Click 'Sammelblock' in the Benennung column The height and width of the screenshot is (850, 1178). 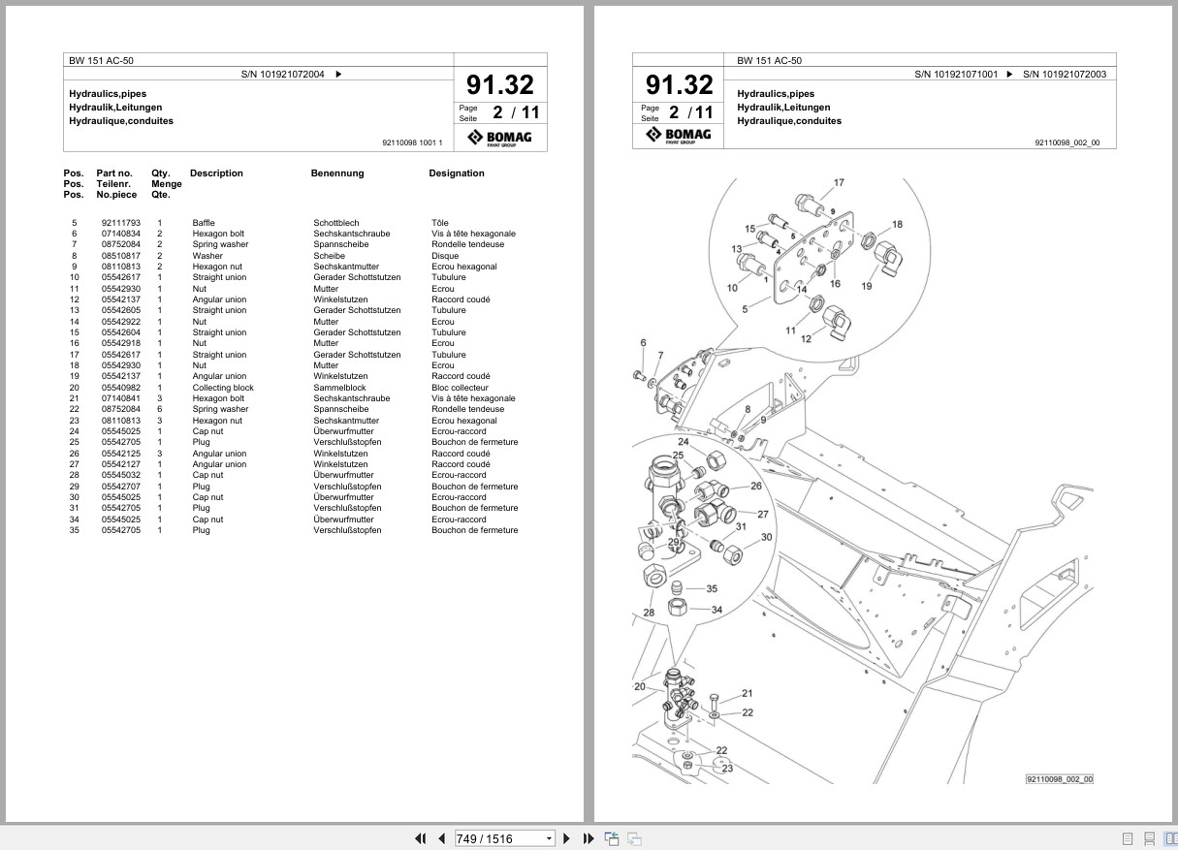click(339, 388)
